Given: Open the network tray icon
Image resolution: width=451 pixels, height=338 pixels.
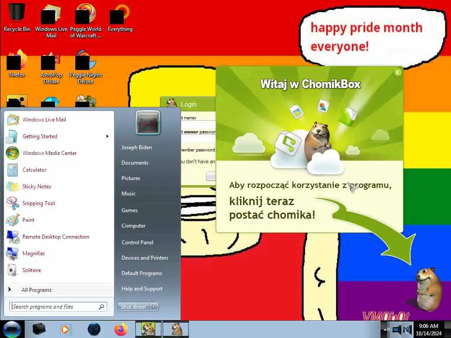Looking at the screenshot, I should [x=397, y=329].
